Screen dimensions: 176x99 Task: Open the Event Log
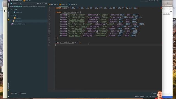155,93
